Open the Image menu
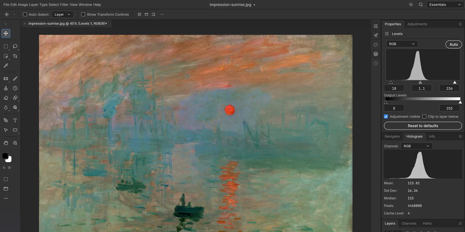Viewport: 465px width, 232px height. click(x=23, y=5)
